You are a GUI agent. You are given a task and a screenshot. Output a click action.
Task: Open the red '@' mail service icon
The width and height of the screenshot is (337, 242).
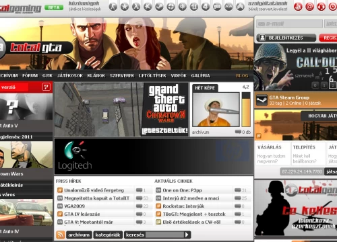coord(309,7)
